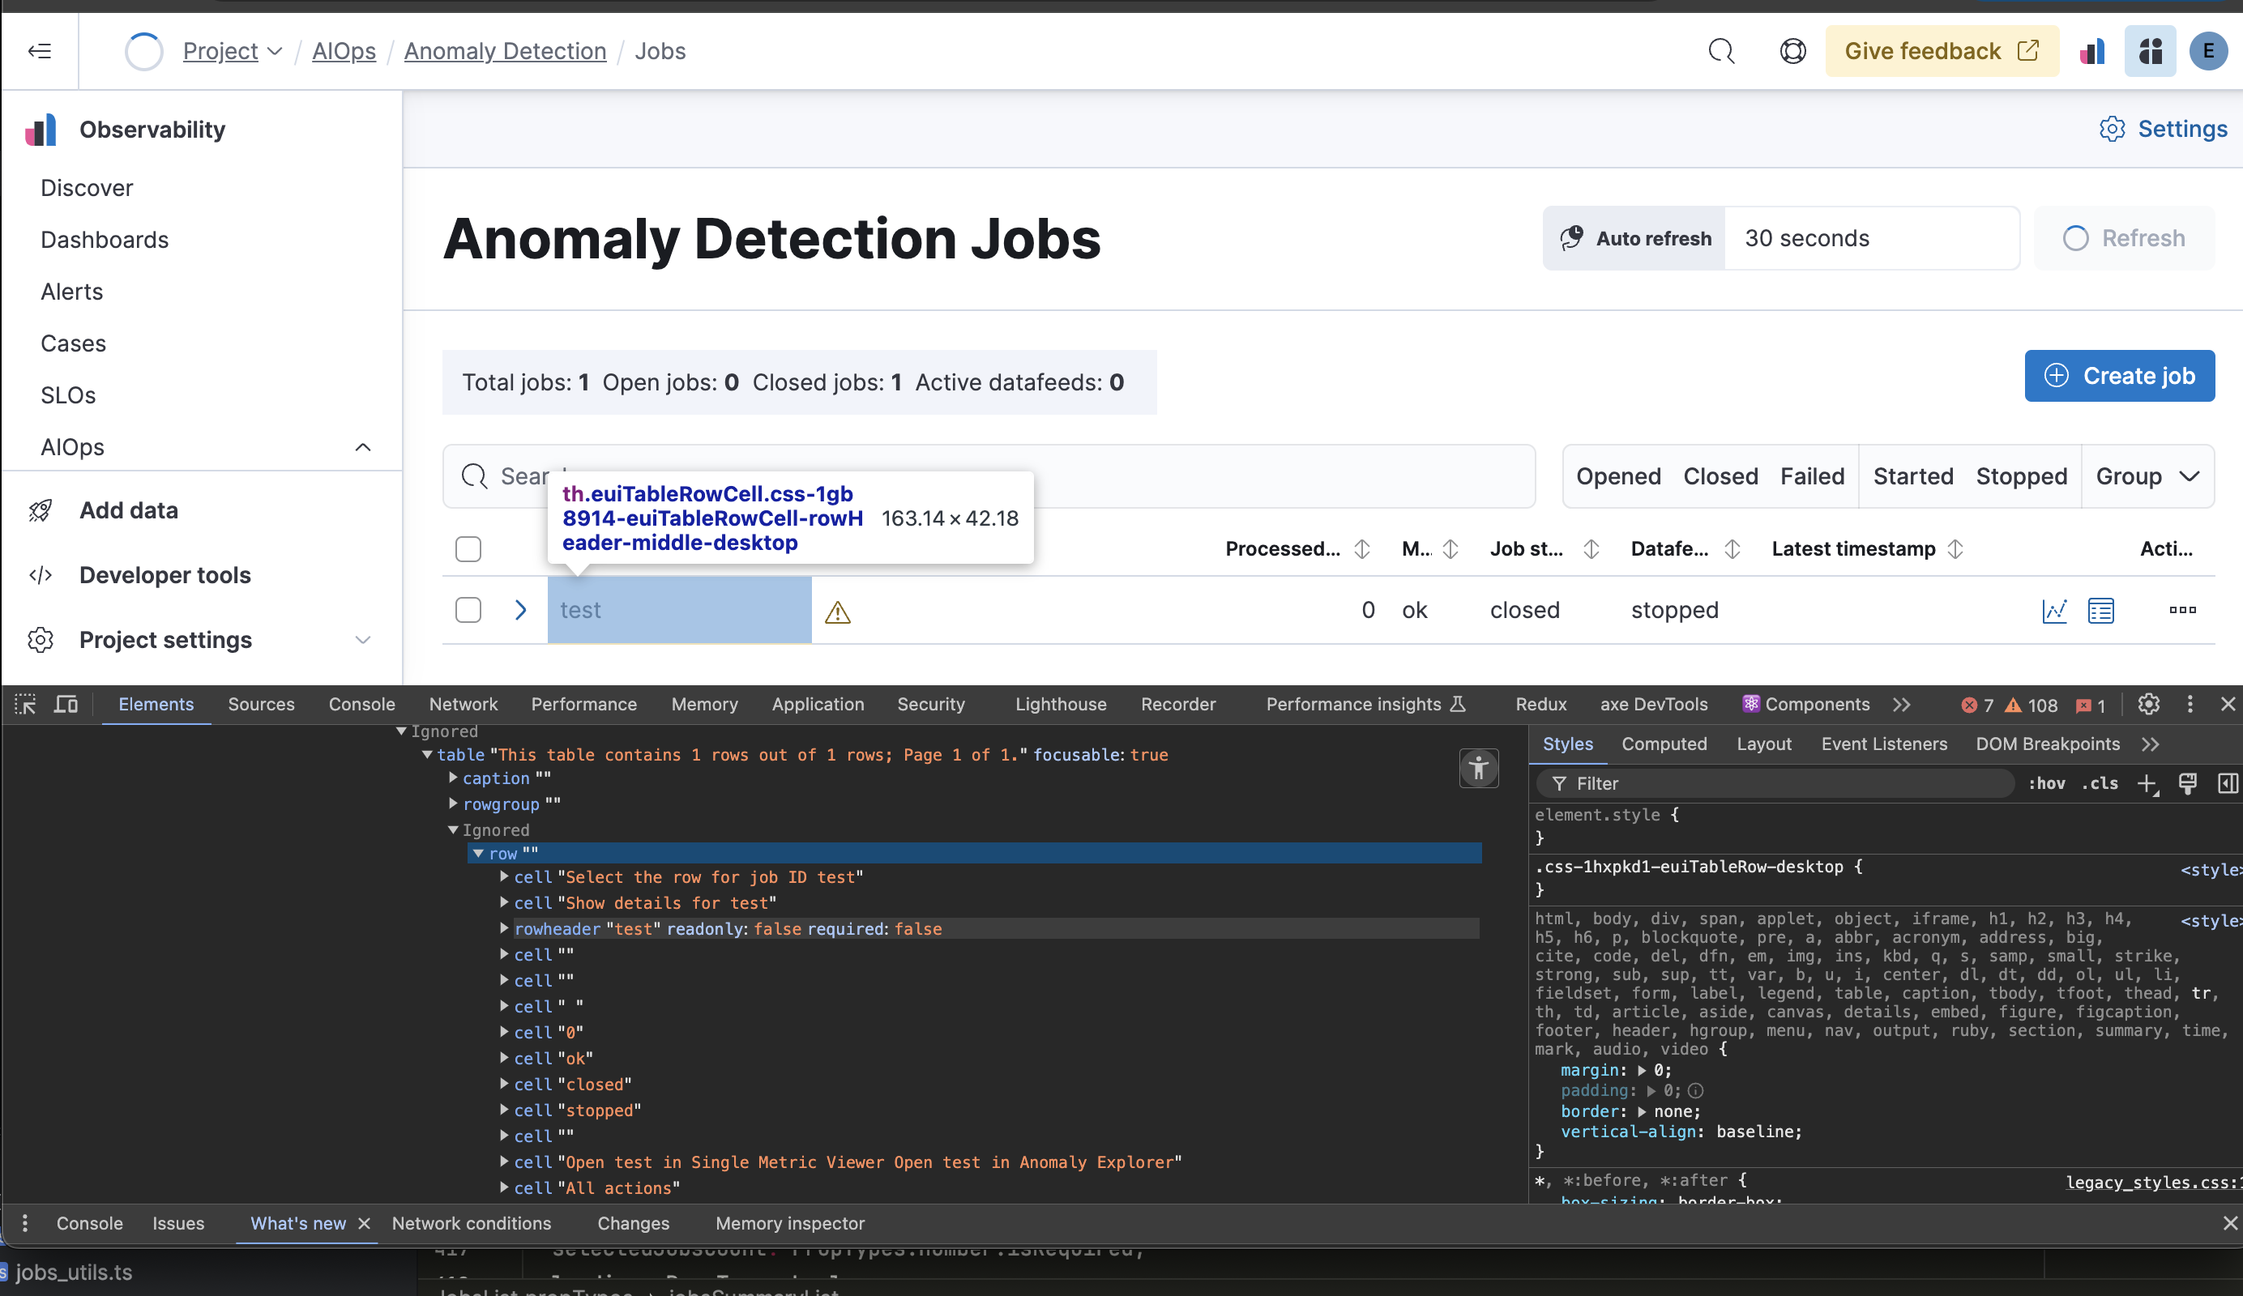Image resolution: width=2243 pixels, height=1296 pixels.
Task: Open the apps grid icon in header
Action: (2151, 51)
